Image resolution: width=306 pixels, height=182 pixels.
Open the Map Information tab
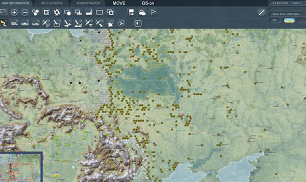(15, 3)
